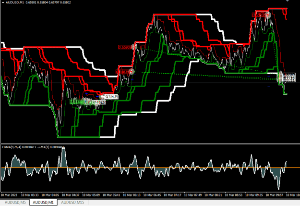Click the '10 Mar 2023' time axis label
The width and height of the screenshot is (300, 206).
(x=9, y=195)
